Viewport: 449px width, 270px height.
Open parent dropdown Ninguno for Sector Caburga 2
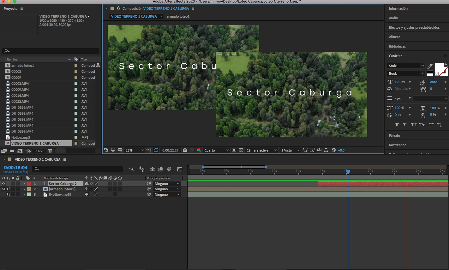pyautogui.click(x=167, y=184)
